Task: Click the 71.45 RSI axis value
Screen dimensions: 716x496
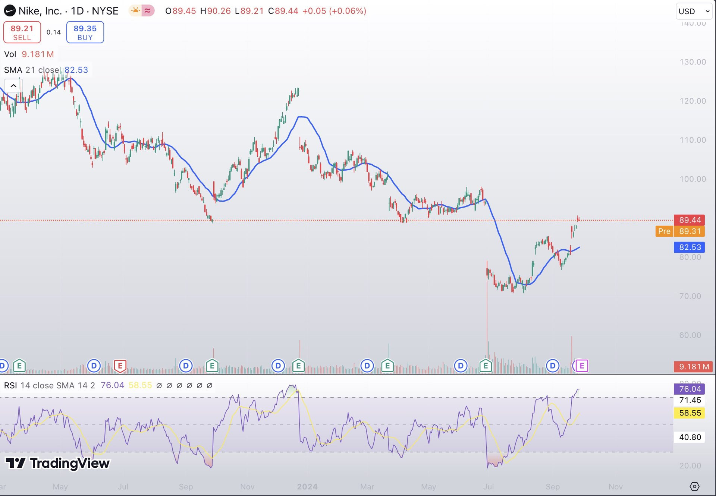Action: click(x=690, y=400)
